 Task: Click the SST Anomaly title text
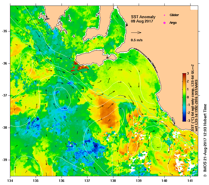pyautogui.click(x=143, y=17)
